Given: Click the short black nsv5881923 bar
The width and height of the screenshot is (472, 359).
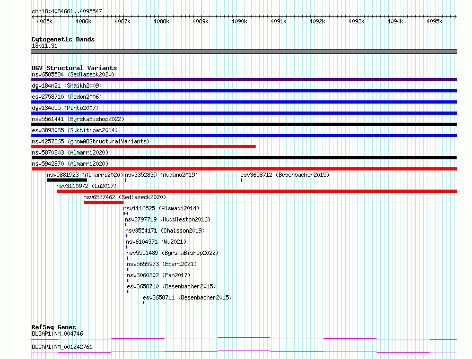Looking at the screenshot, I should click(x=67, y=180).
